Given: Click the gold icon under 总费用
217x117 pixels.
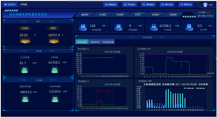Looking at the screenshot, I should click(x=53, y=41).
